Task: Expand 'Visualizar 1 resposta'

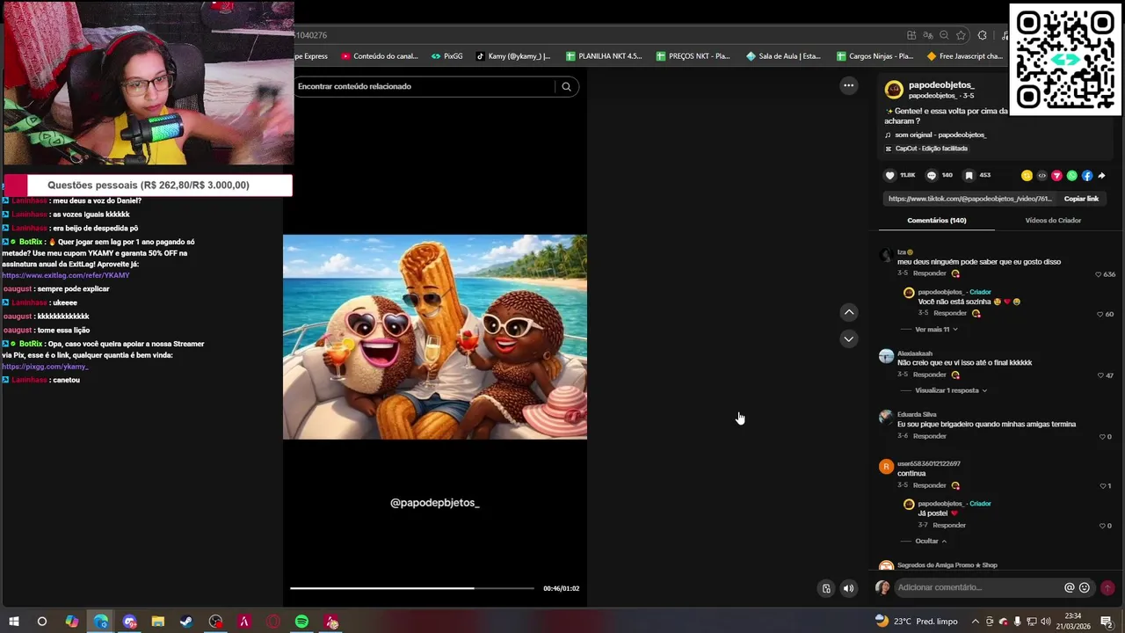Action: point(951,390)
